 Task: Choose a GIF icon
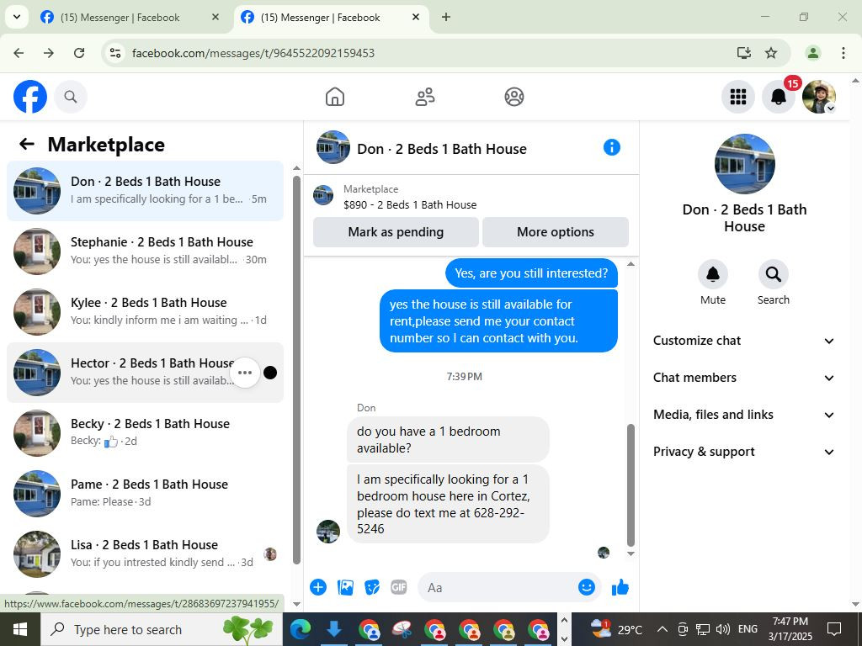click(398, 587)
